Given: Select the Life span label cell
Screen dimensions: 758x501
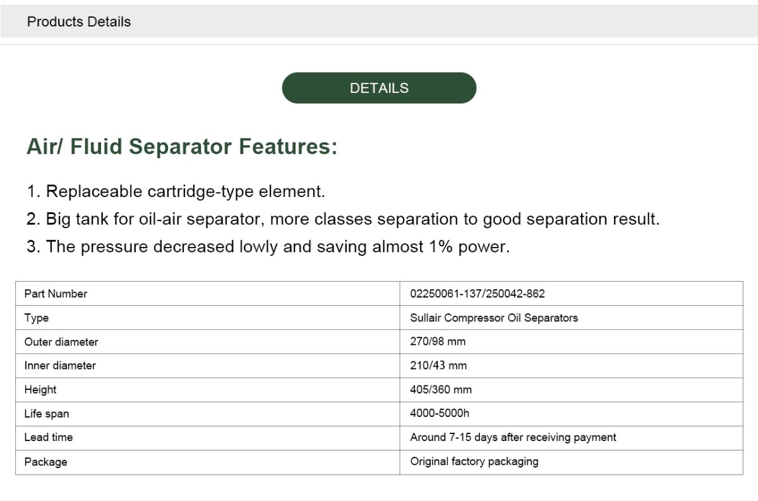Looking at the screenshot, I should point(208,414).
